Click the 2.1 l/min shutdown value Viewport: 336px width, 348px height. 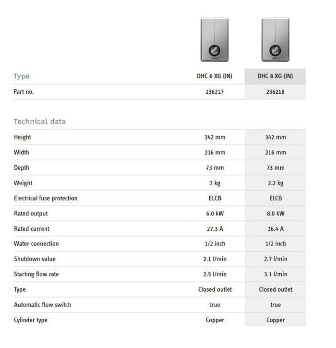(215, 259)
